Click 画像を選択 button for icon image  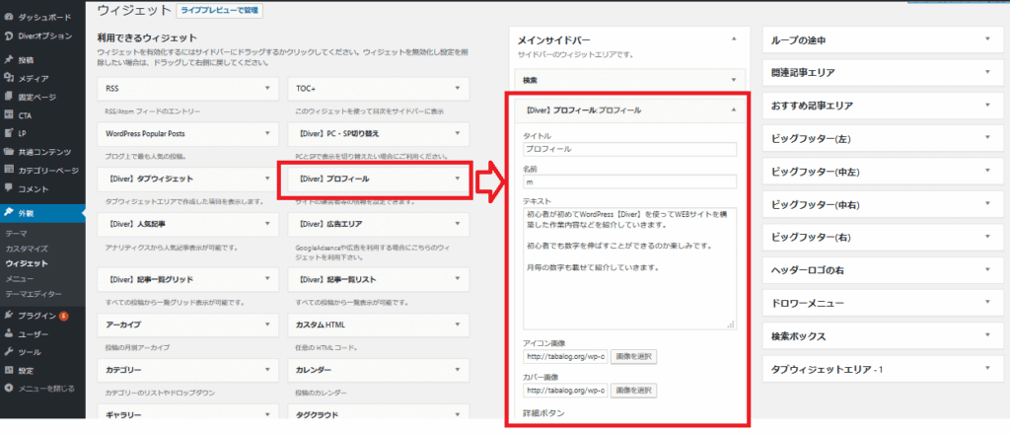point(631,356)
